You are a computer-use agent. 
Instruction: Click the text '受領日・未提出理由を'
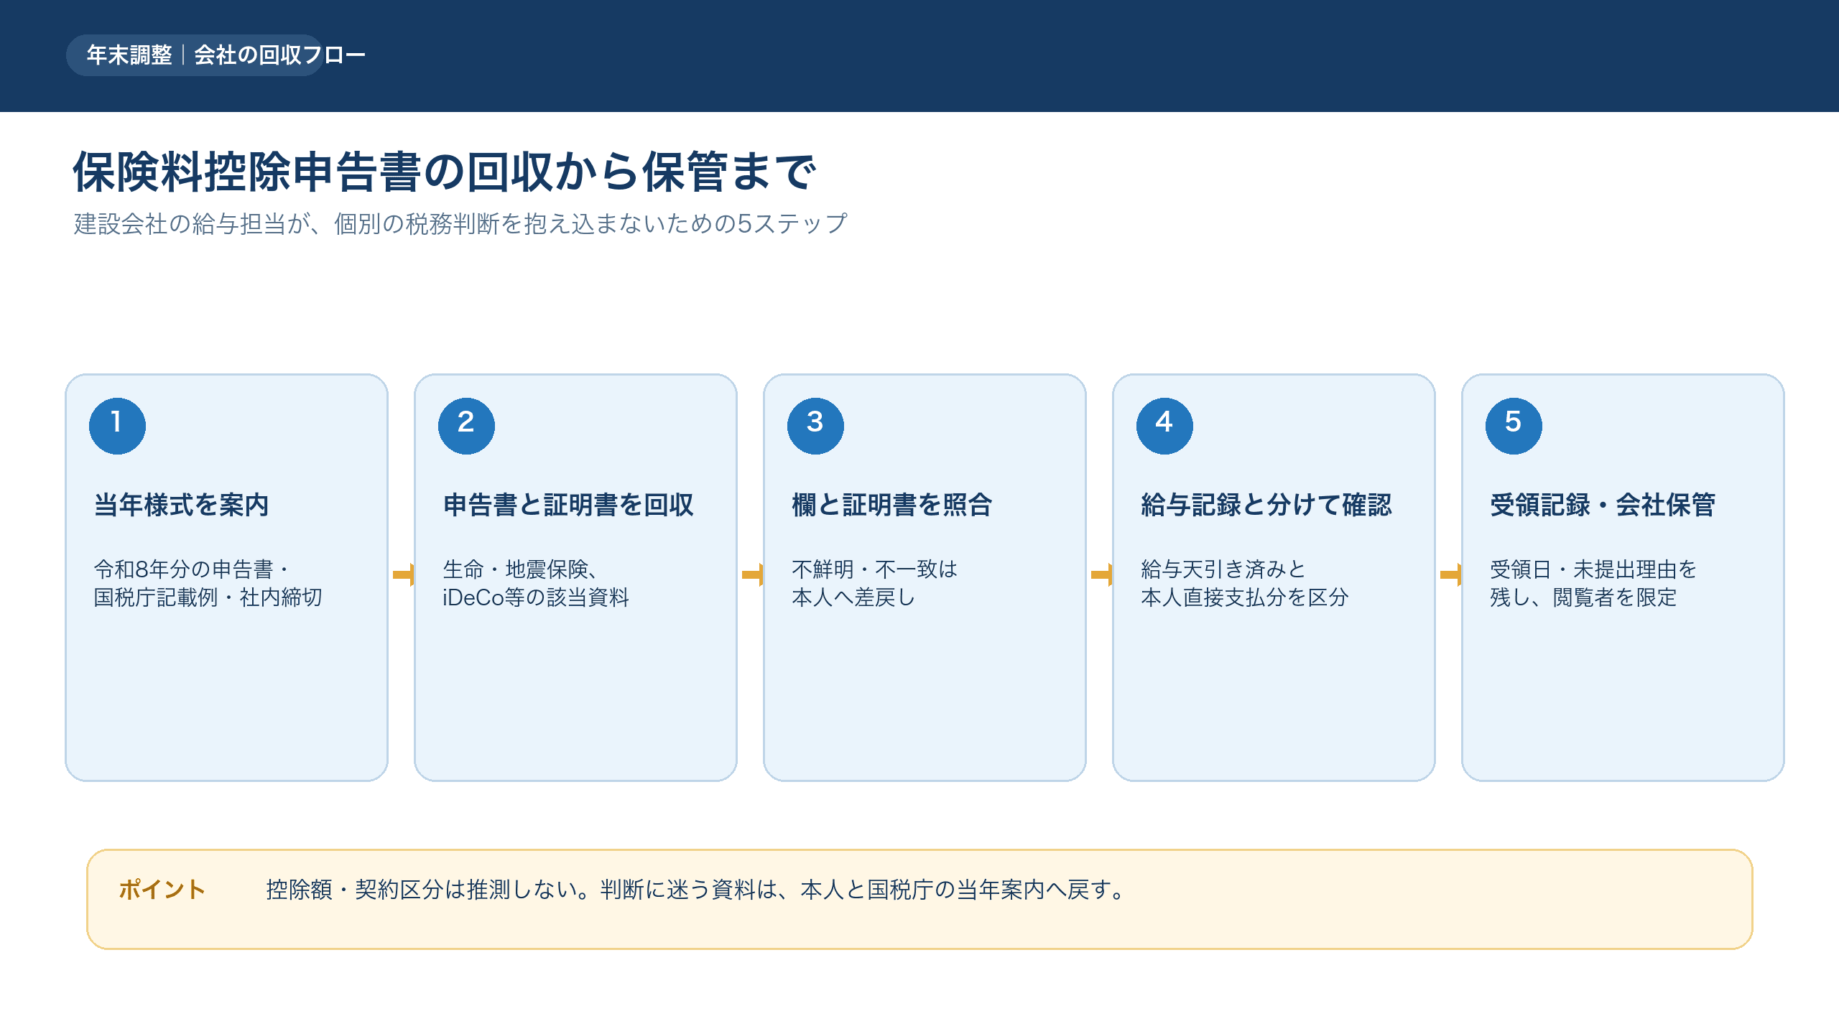[1593, 569]
